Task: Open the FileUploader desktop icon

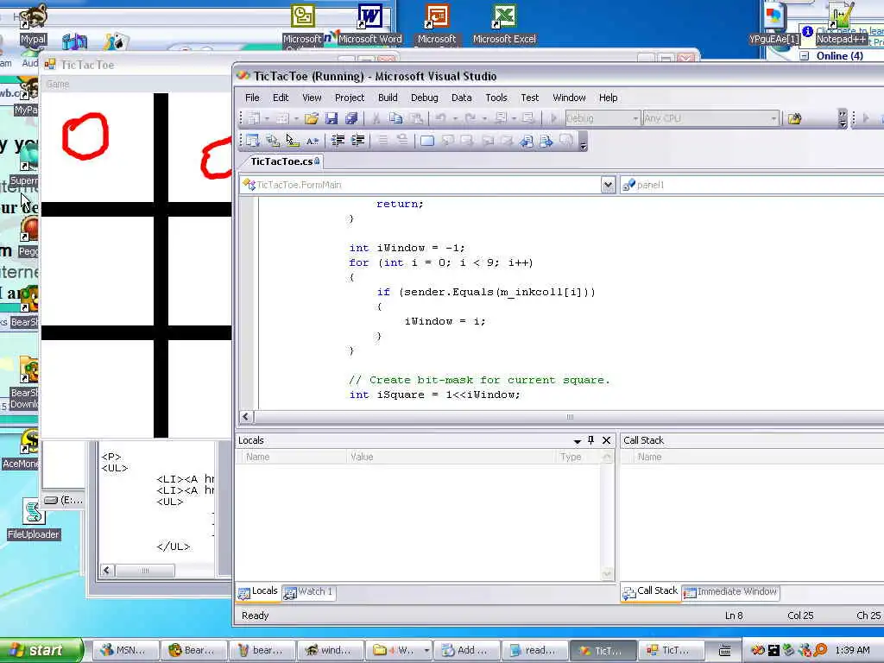Action: point(34,519)
